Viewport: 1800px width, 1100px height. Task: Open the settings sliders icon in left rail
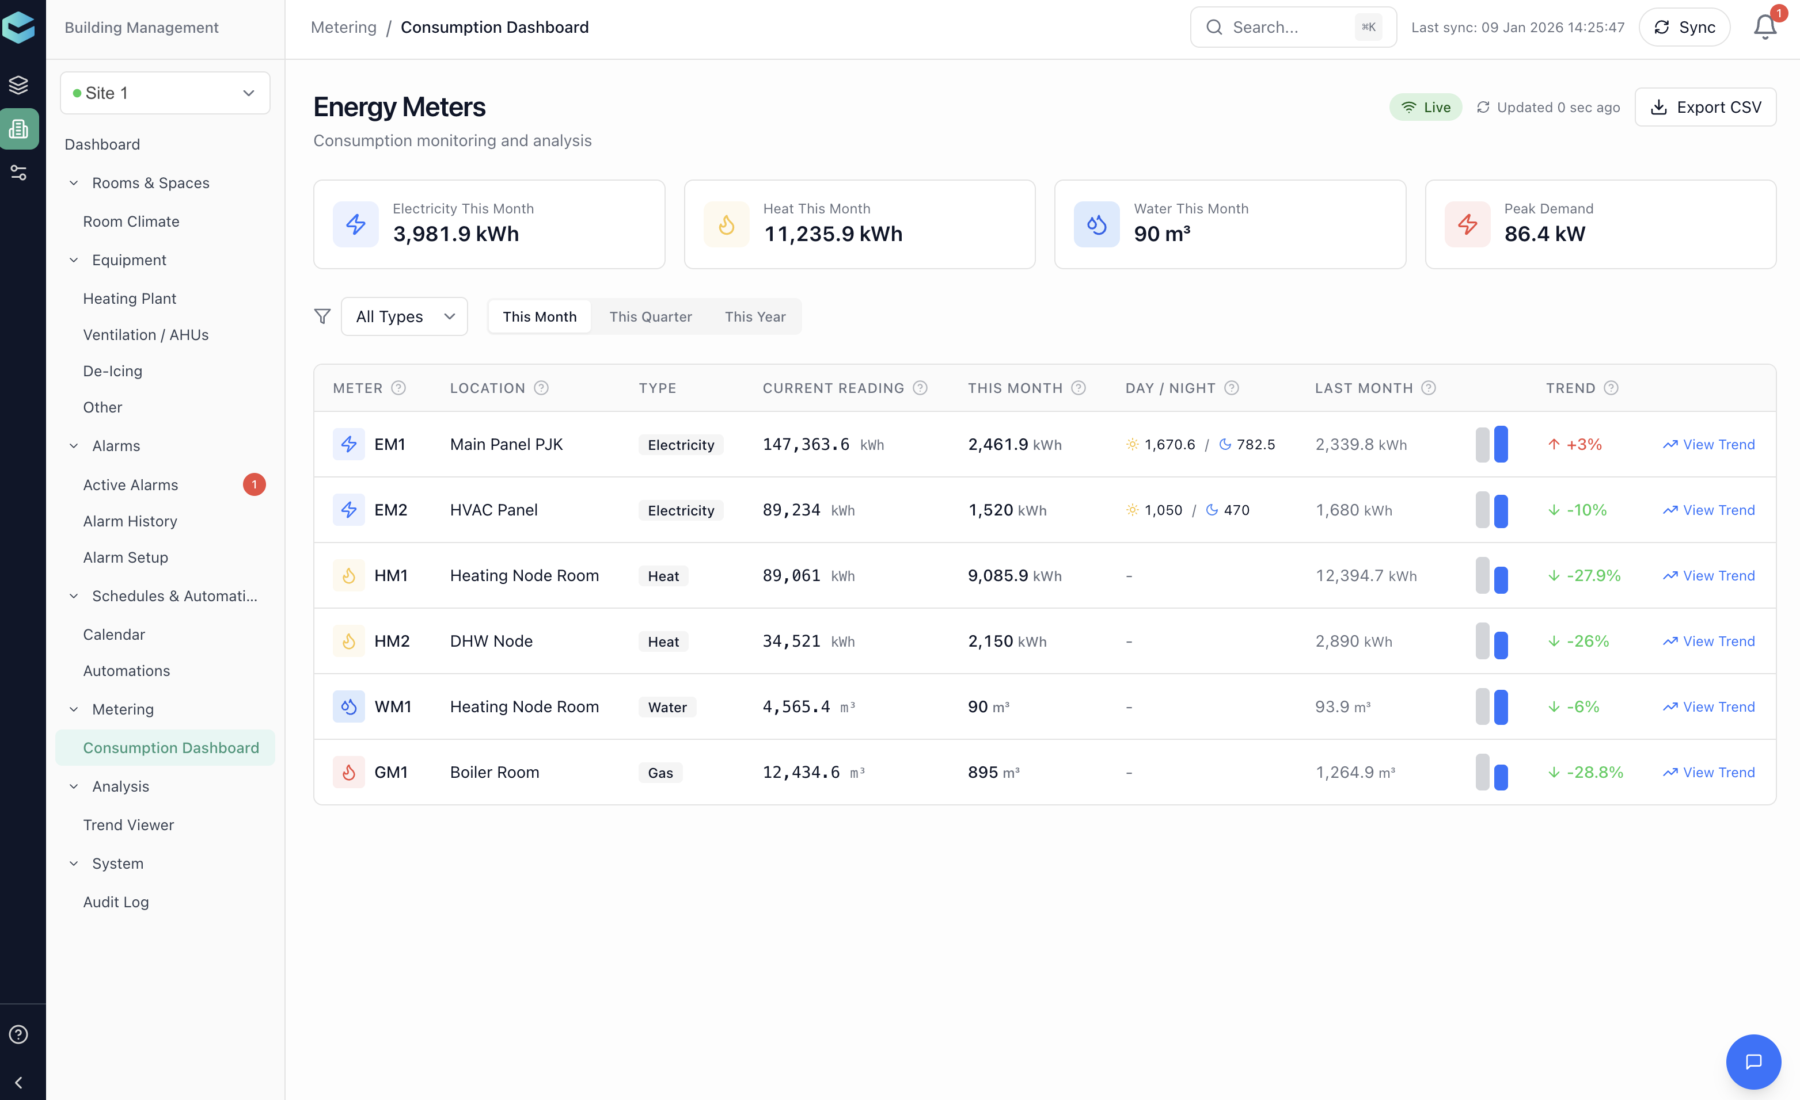(x=19, y=172)
